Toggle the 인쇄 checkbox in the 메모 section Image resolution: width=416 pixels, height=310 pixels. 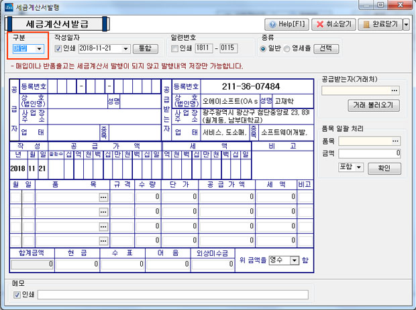point(17,294)
